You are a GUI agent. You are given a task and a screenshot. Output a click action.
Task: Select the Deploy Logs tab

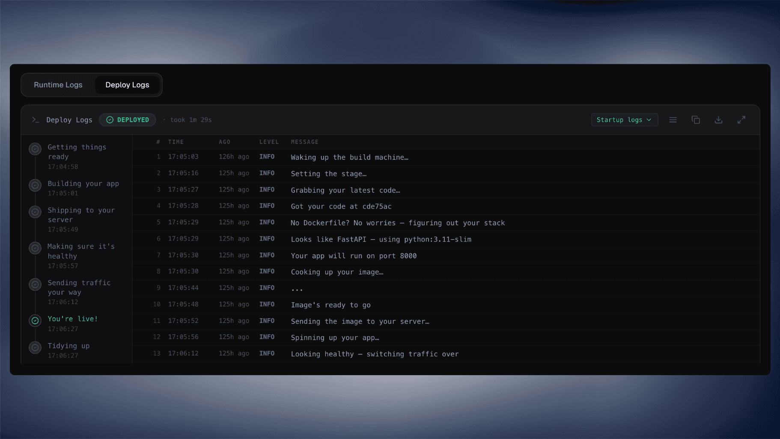(x=127, y=85)
